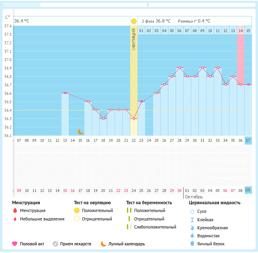Select highlighted cycle day 37 cell
This screenshot has width=258, height=253.
[x=248, y=141]
